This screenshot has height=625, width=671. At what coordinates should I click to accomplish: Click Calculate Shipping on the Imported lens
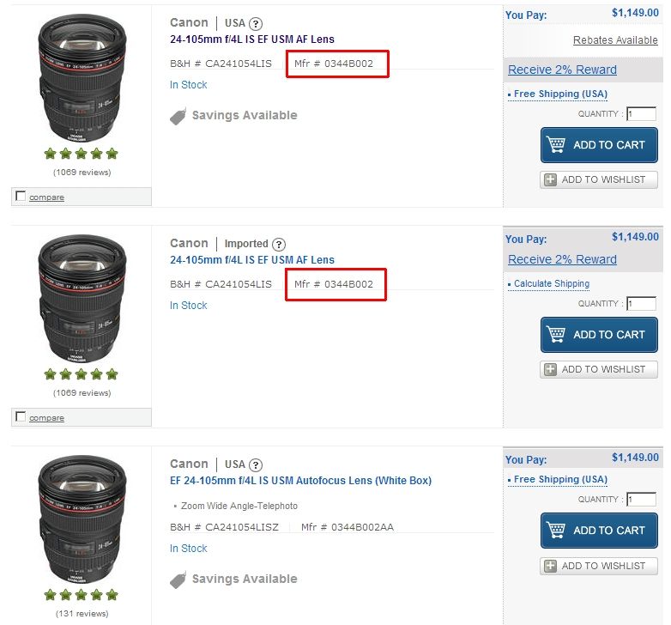tap(551, 283)
